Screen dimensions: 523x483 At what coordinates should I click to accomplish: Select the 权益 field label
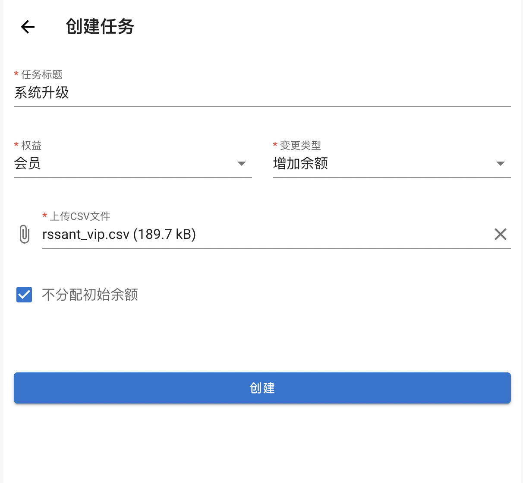click(x=28, y=145)
